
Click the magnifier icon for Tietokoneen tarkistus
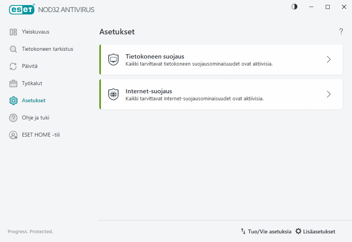click(13, 49)
